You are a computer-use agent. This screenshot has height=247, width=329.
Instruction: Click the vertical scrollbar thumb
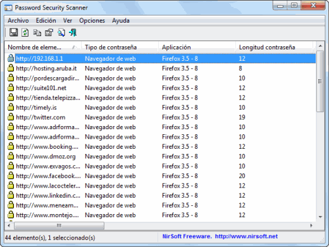pos(320,81)
